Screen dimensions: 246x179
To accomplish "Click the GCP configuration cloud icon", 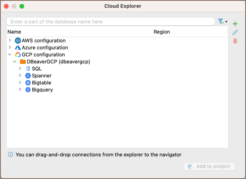I will (x=18, y=55).
